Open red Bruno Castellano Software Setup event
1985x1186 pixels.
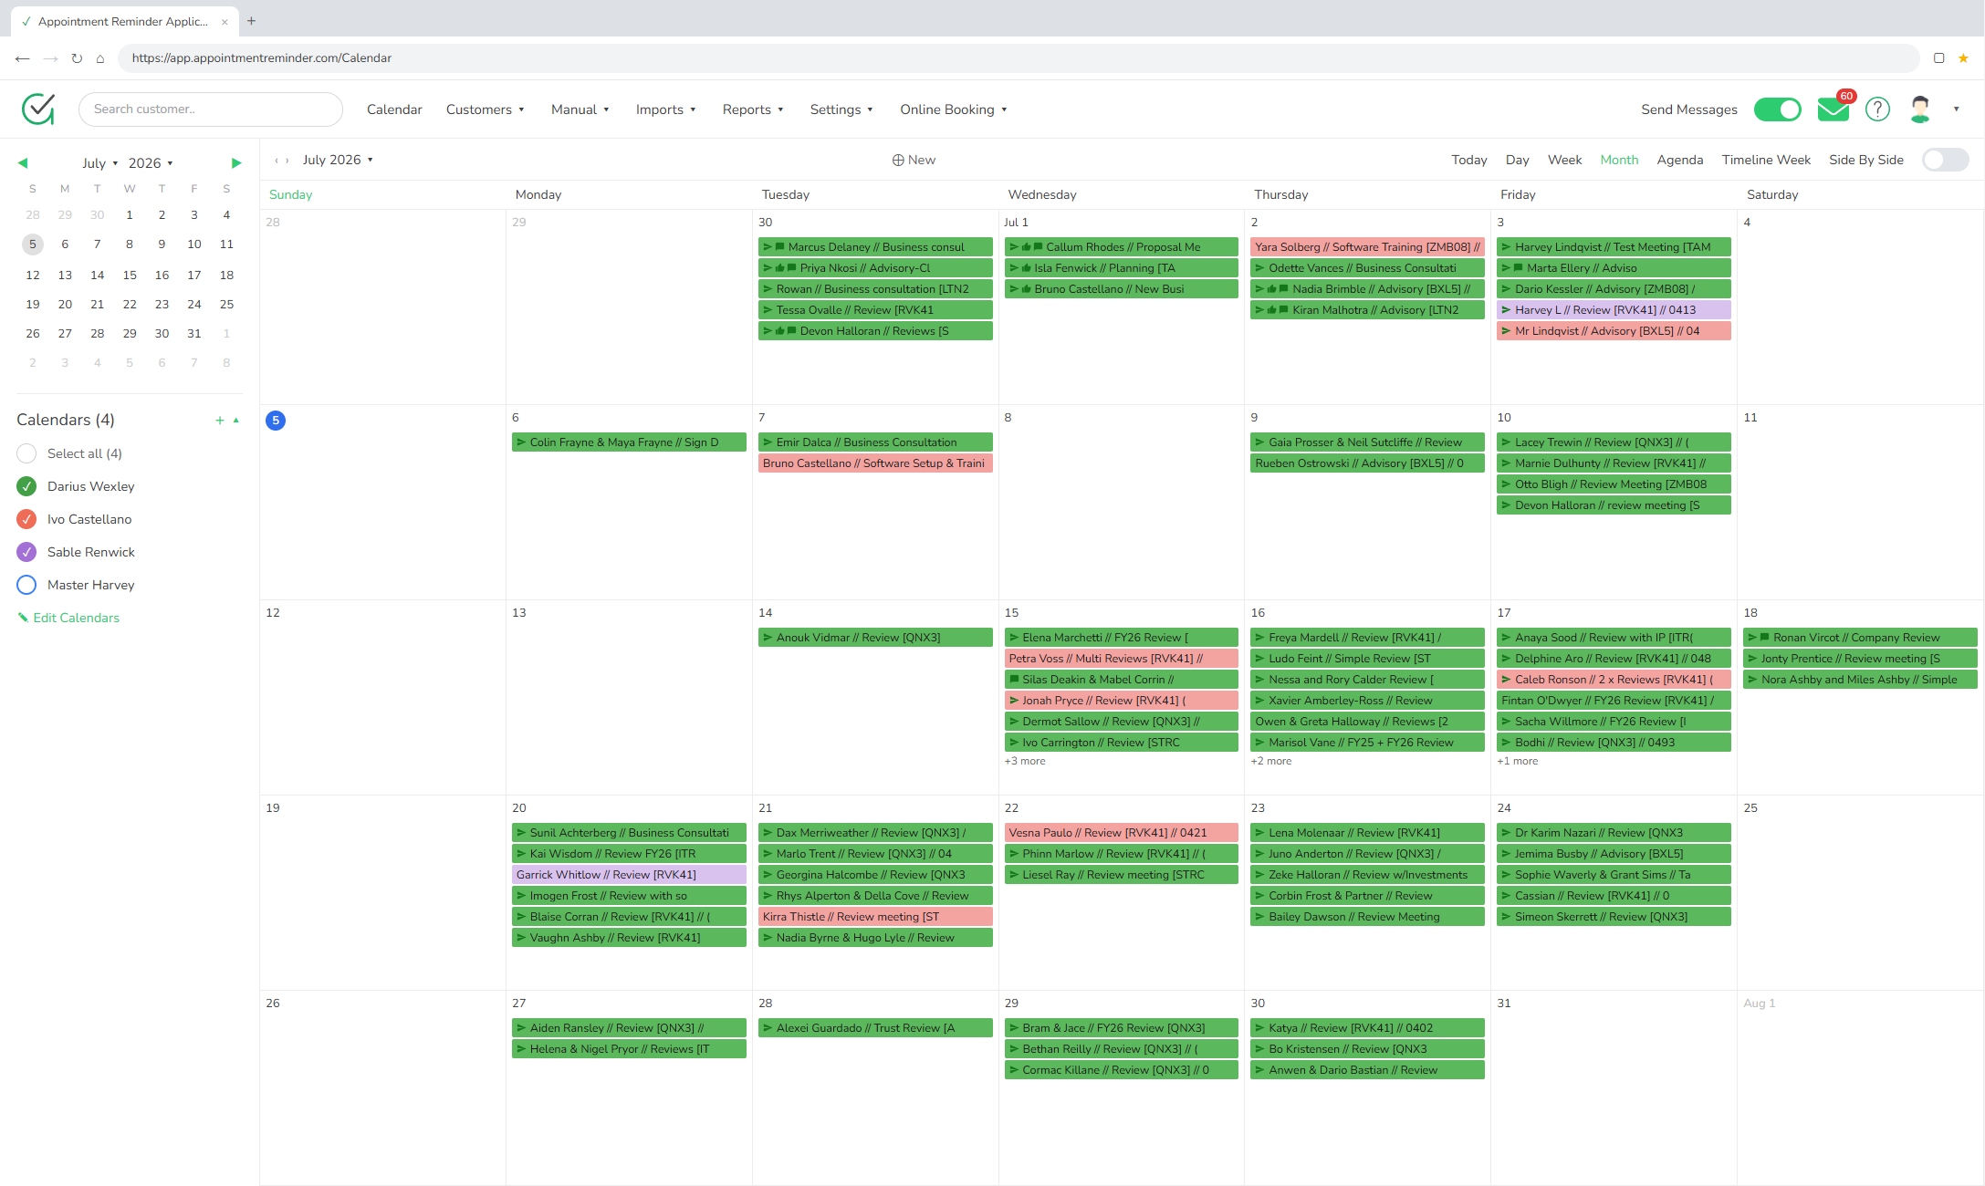[874, 463]
